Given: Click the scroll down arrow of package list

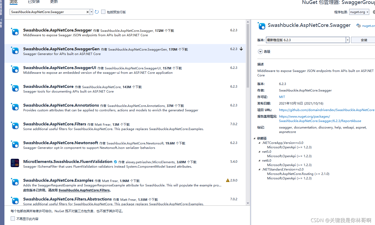Looking at the screenshot, I should 248,203.
